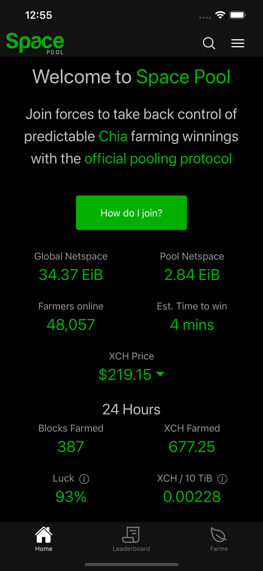Viewport: 263px width, 571px height.
Task: Show info for Luck
Action: point(84,479)
